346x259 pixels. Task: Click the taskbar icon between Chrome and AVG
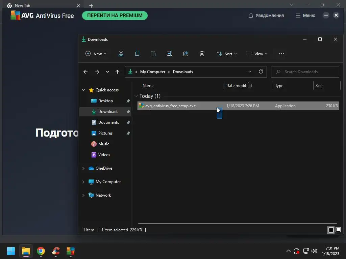click(56, 251)
